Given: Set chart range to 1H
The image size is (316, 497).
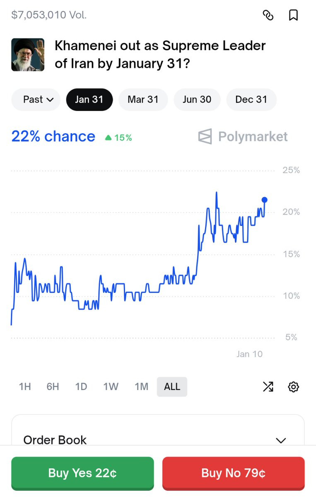Looking at the screenshot, I should coord(25,387).
